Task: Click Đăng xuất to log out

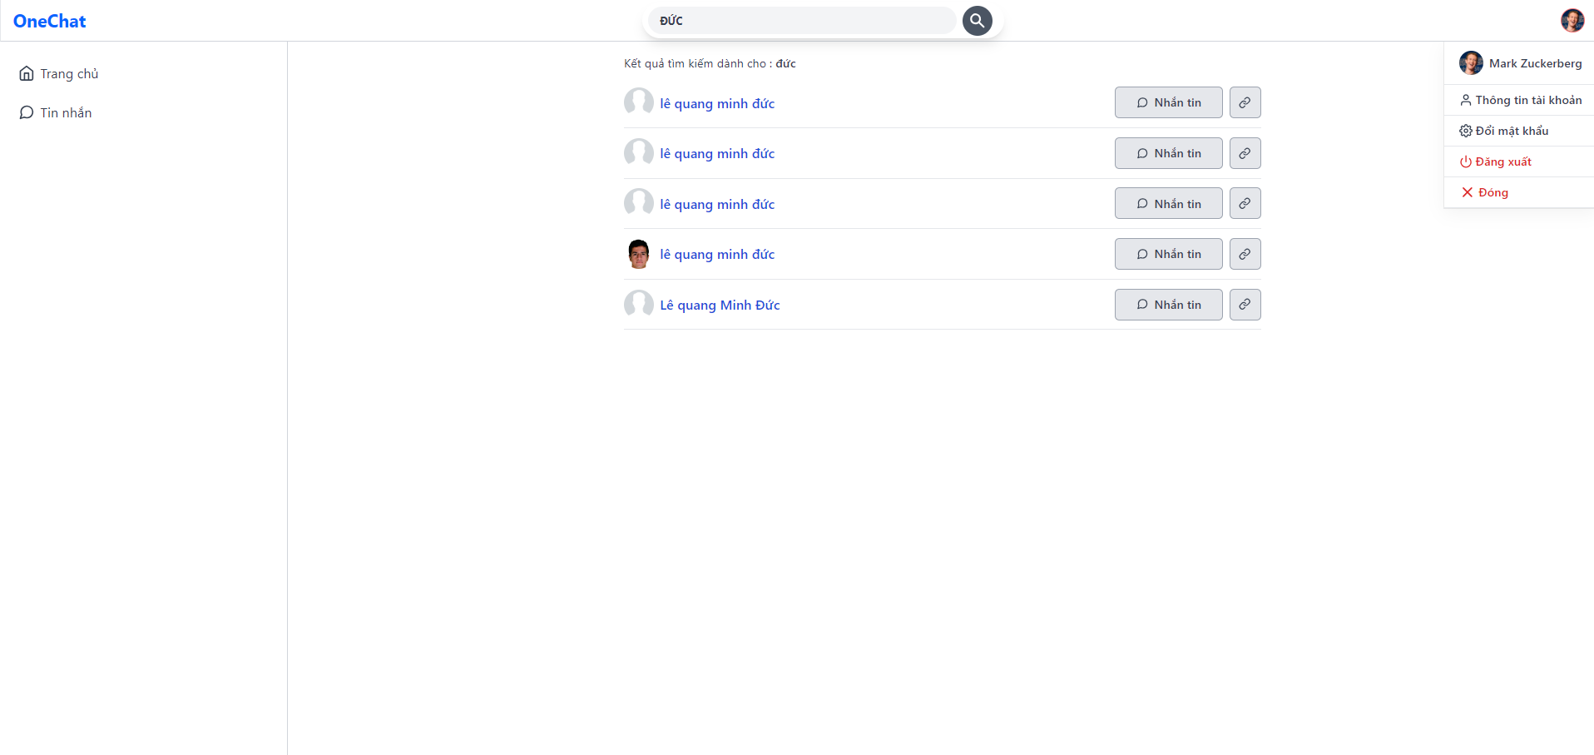Action: (1496, 161)
